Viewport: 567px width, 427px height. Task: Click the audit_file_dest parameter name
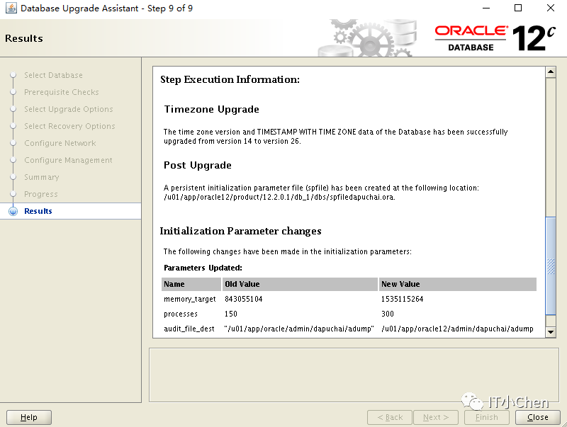tap(189, 329)
